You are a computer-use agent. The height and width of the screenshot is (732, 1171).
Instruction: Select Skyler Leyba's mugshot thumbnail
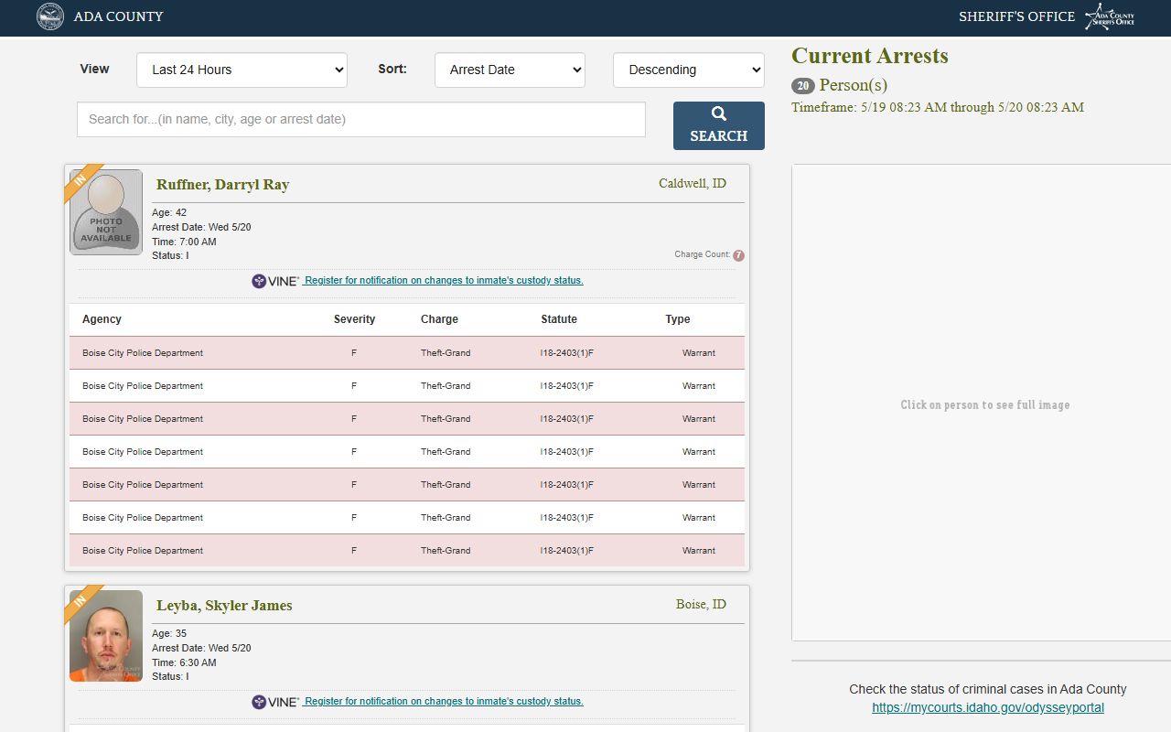(106, 636)
